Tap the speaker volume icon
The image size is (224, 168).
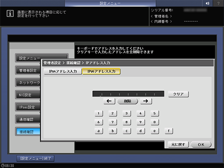[207, 3]
